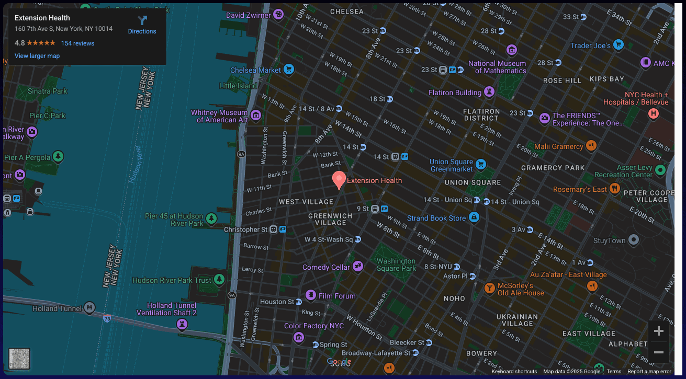686x379 pixels.
Task: Click the Houston St subway icon
Action: coord(299,302)
